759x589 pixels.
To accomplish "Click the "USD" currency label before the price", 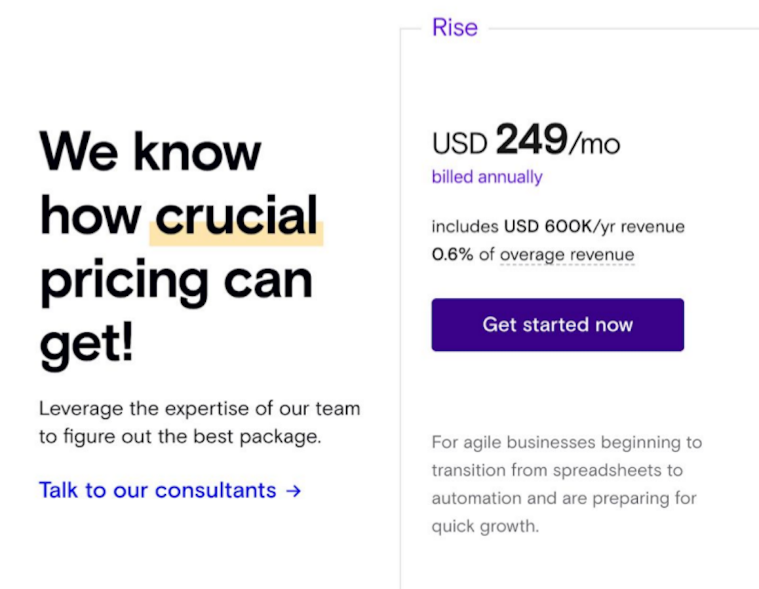I will [x=460, y=144].
